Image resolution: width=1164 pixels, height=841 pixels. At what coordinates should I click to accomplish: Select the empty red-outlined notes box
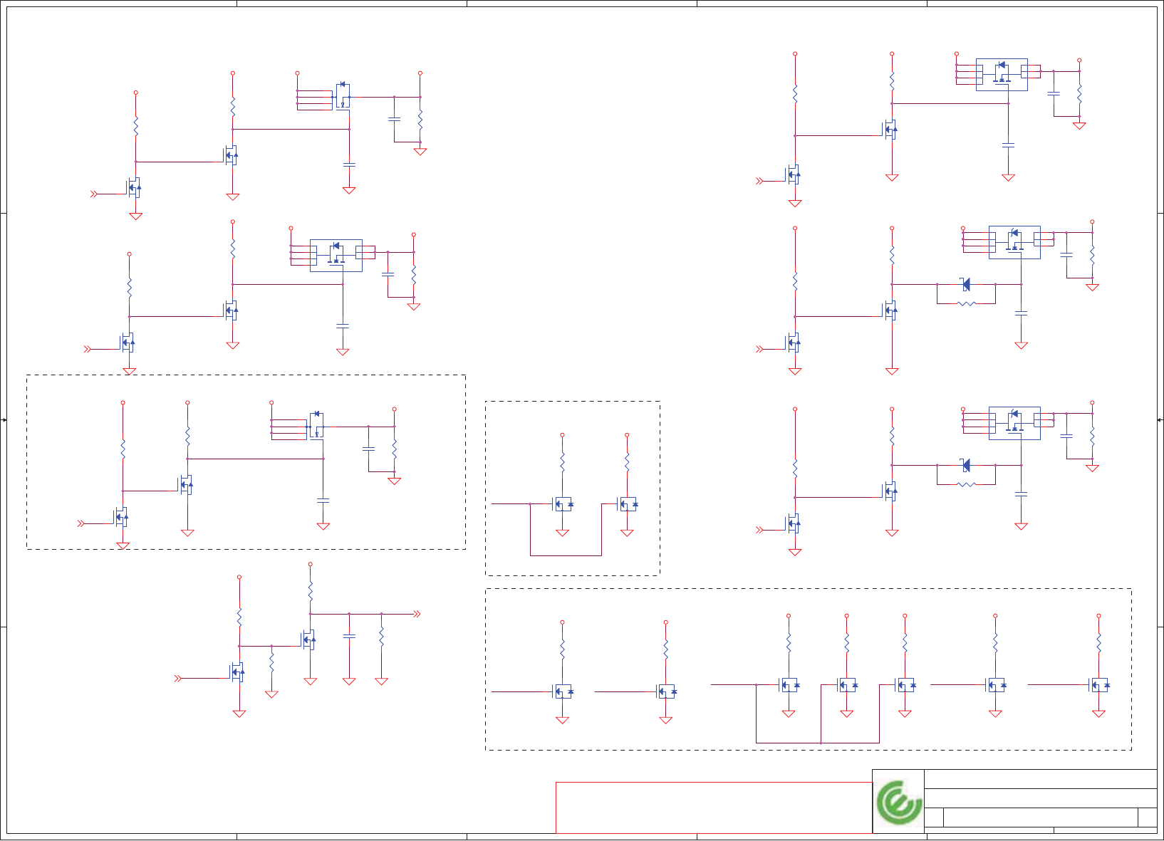(714, 808)
